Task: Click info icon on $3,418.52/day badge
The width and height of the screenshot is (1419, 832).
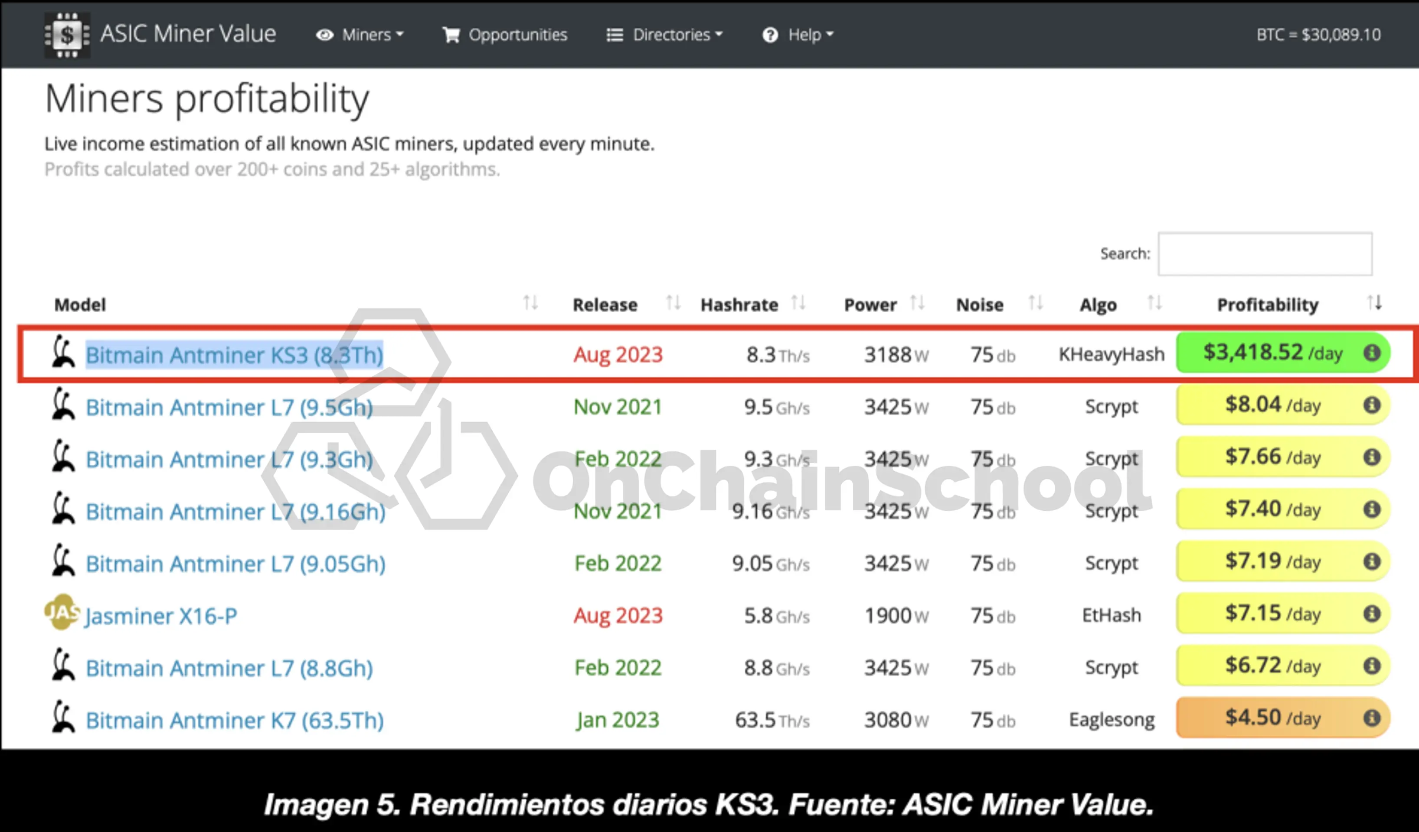Action: tap(1372, 352)
